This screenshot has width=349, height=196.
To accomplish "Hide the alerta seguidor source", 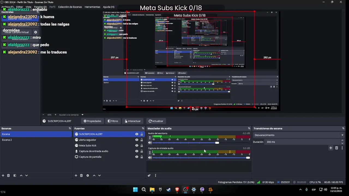I will coord(137,140).
